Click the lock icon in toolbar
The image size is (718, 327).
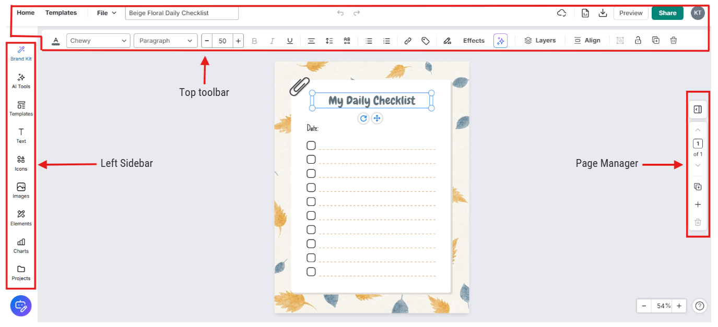coord(638,40)
